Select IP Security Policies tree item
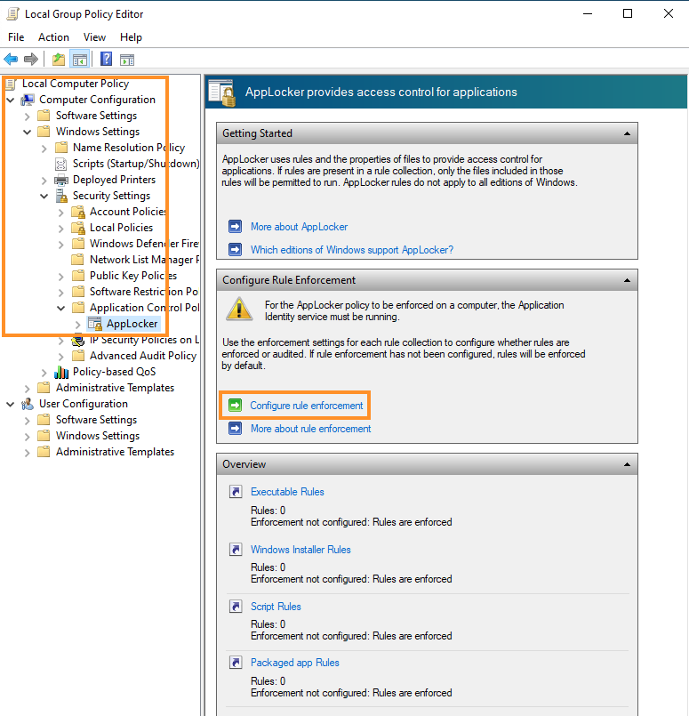Image resolution: width=689 pixels, height=716 pixels. pyautogui.click(x=144, y=340)
